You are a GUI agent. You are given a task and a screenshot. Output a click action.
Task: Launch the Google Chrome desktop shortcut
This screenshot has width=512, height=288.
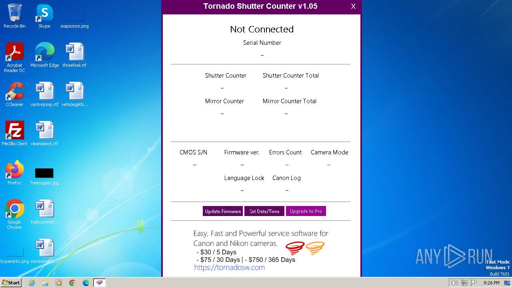(x=14, y=214)
